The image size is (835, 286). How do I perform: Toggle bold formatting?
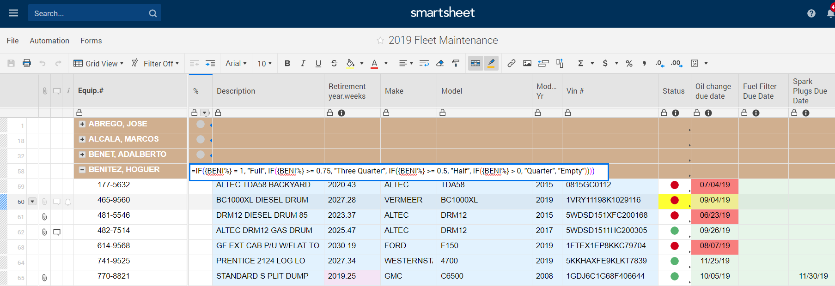click(287, 63)
